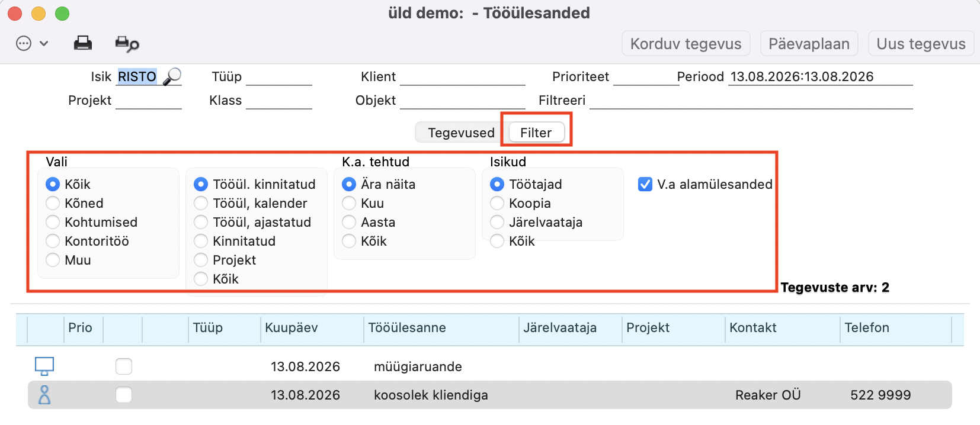Switch to the Filter tab
Image resolution: width=980 pixels, height=425 pixels.
(x=536, y=133)
